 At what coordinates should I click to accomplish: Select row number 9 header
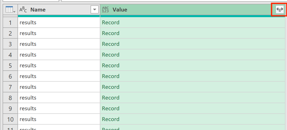10,109
